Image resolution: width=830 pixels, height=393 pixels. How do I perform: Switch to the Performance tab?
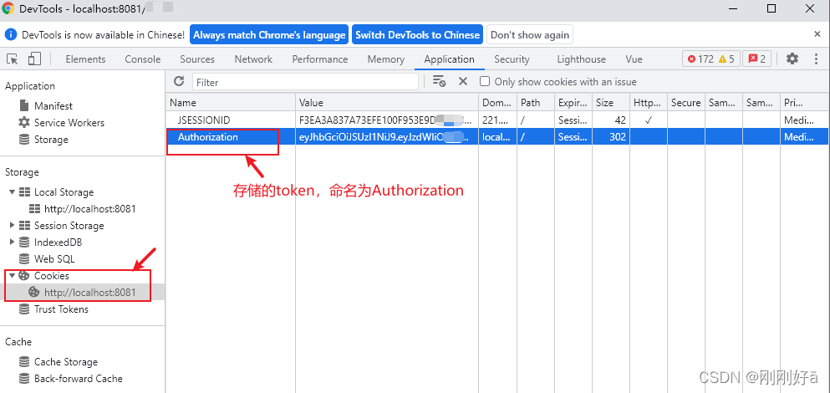click(320, 59)
